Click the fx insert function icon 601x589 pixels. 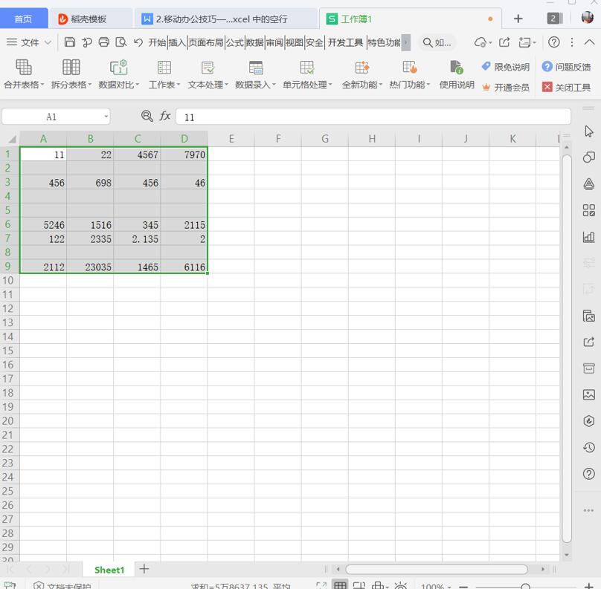(x=165, y=116)
